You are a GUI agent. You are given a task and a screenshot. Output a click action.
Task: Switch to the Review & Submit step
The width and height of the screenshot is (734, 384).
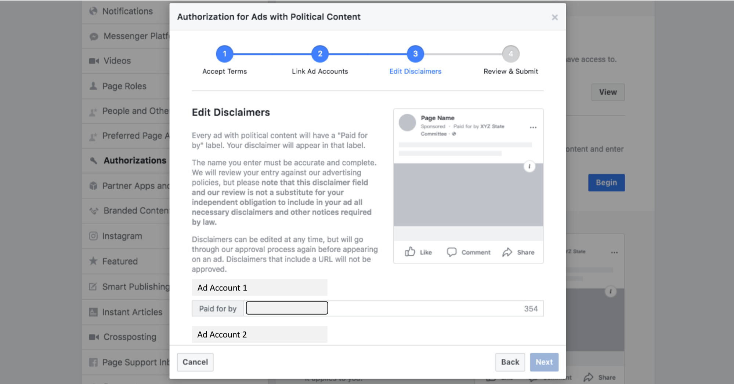[510, 54]
